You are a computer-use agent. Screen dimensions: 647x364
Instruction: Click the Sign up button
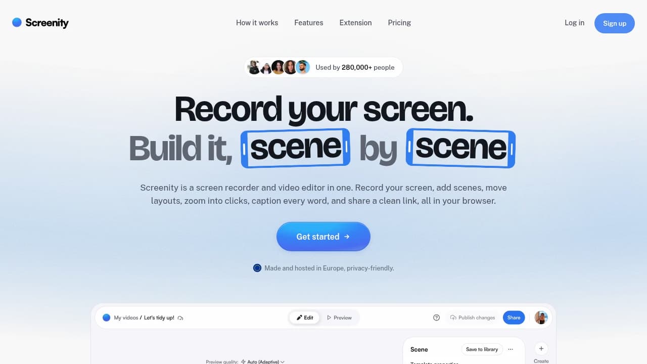615,23
